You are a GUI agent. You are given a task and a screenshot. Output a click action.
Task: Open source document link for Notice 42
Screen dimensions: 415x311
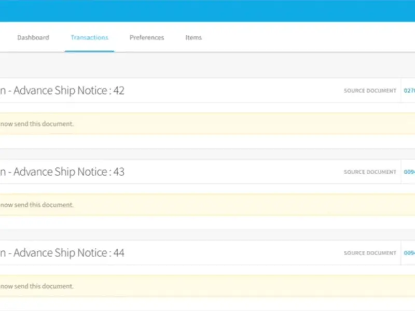pyautogui.click(x=409, y=91)
